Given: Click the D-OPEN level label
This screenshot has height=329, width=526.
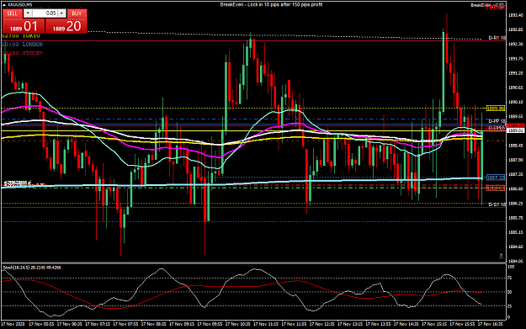Looking at the screenshot, I should (497, 128).
